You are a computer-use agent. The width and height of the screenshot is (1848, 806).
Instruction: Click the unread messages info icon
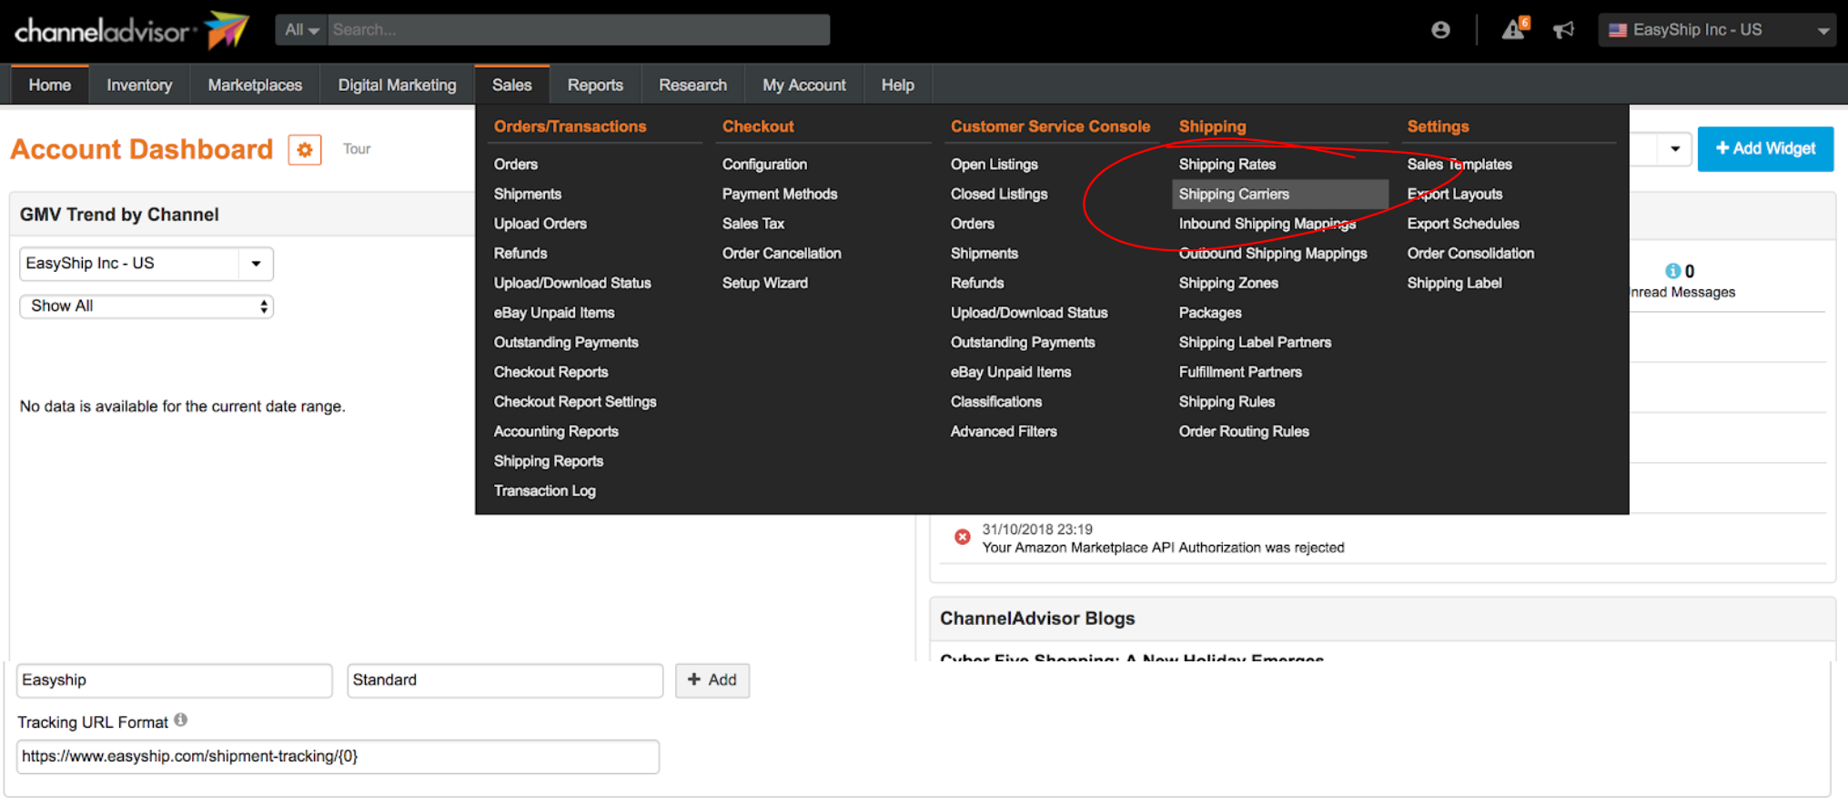[1672, 271]
